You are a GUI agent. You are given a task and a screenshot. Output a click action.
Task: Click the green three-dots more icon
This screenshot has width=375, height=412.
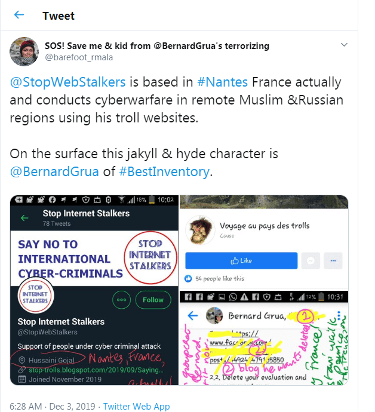pyautogui.click(x=123, y=300)
